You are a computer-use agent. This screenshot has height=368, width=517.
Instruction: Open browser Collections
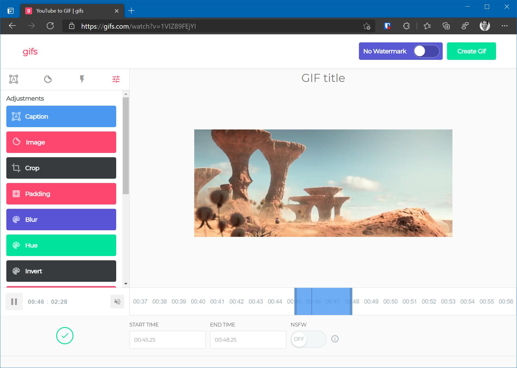[x=446, y=26]
